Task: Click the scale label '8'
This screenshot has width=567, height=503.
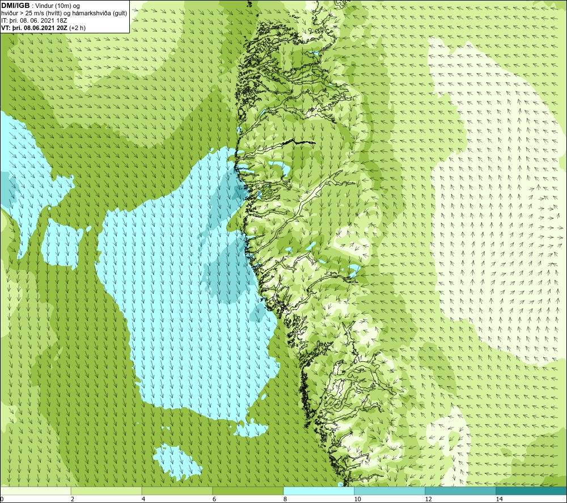Action: tap(285, 499)
